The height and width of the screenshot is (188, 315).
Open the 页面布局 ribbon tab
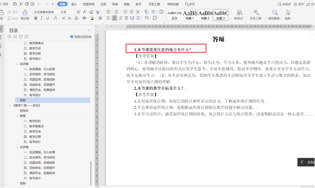click(89, 4)
